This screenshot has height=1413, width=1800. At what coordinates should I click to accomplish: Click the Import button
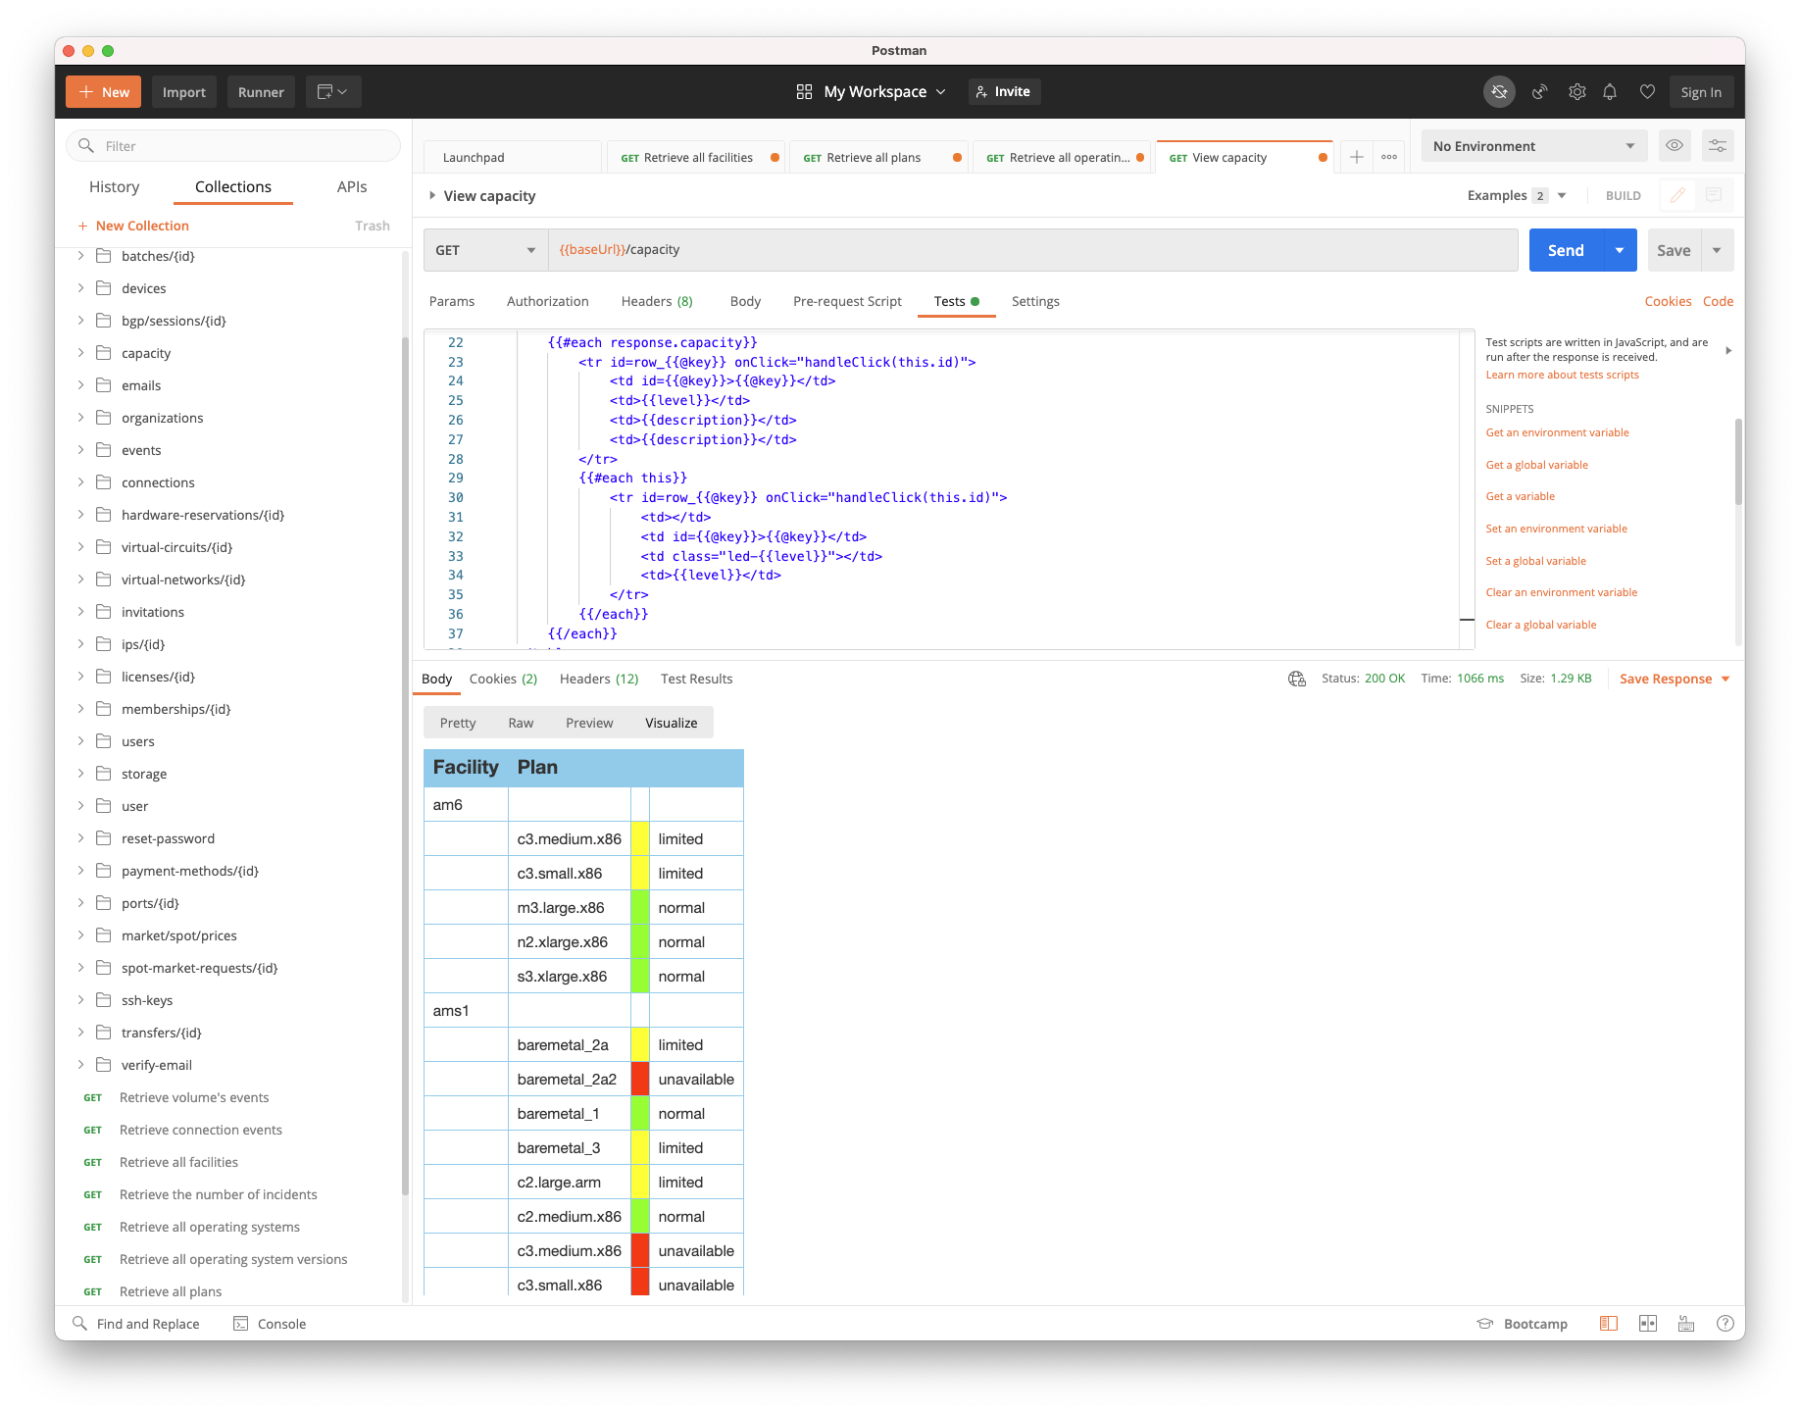tap(184, 92)
